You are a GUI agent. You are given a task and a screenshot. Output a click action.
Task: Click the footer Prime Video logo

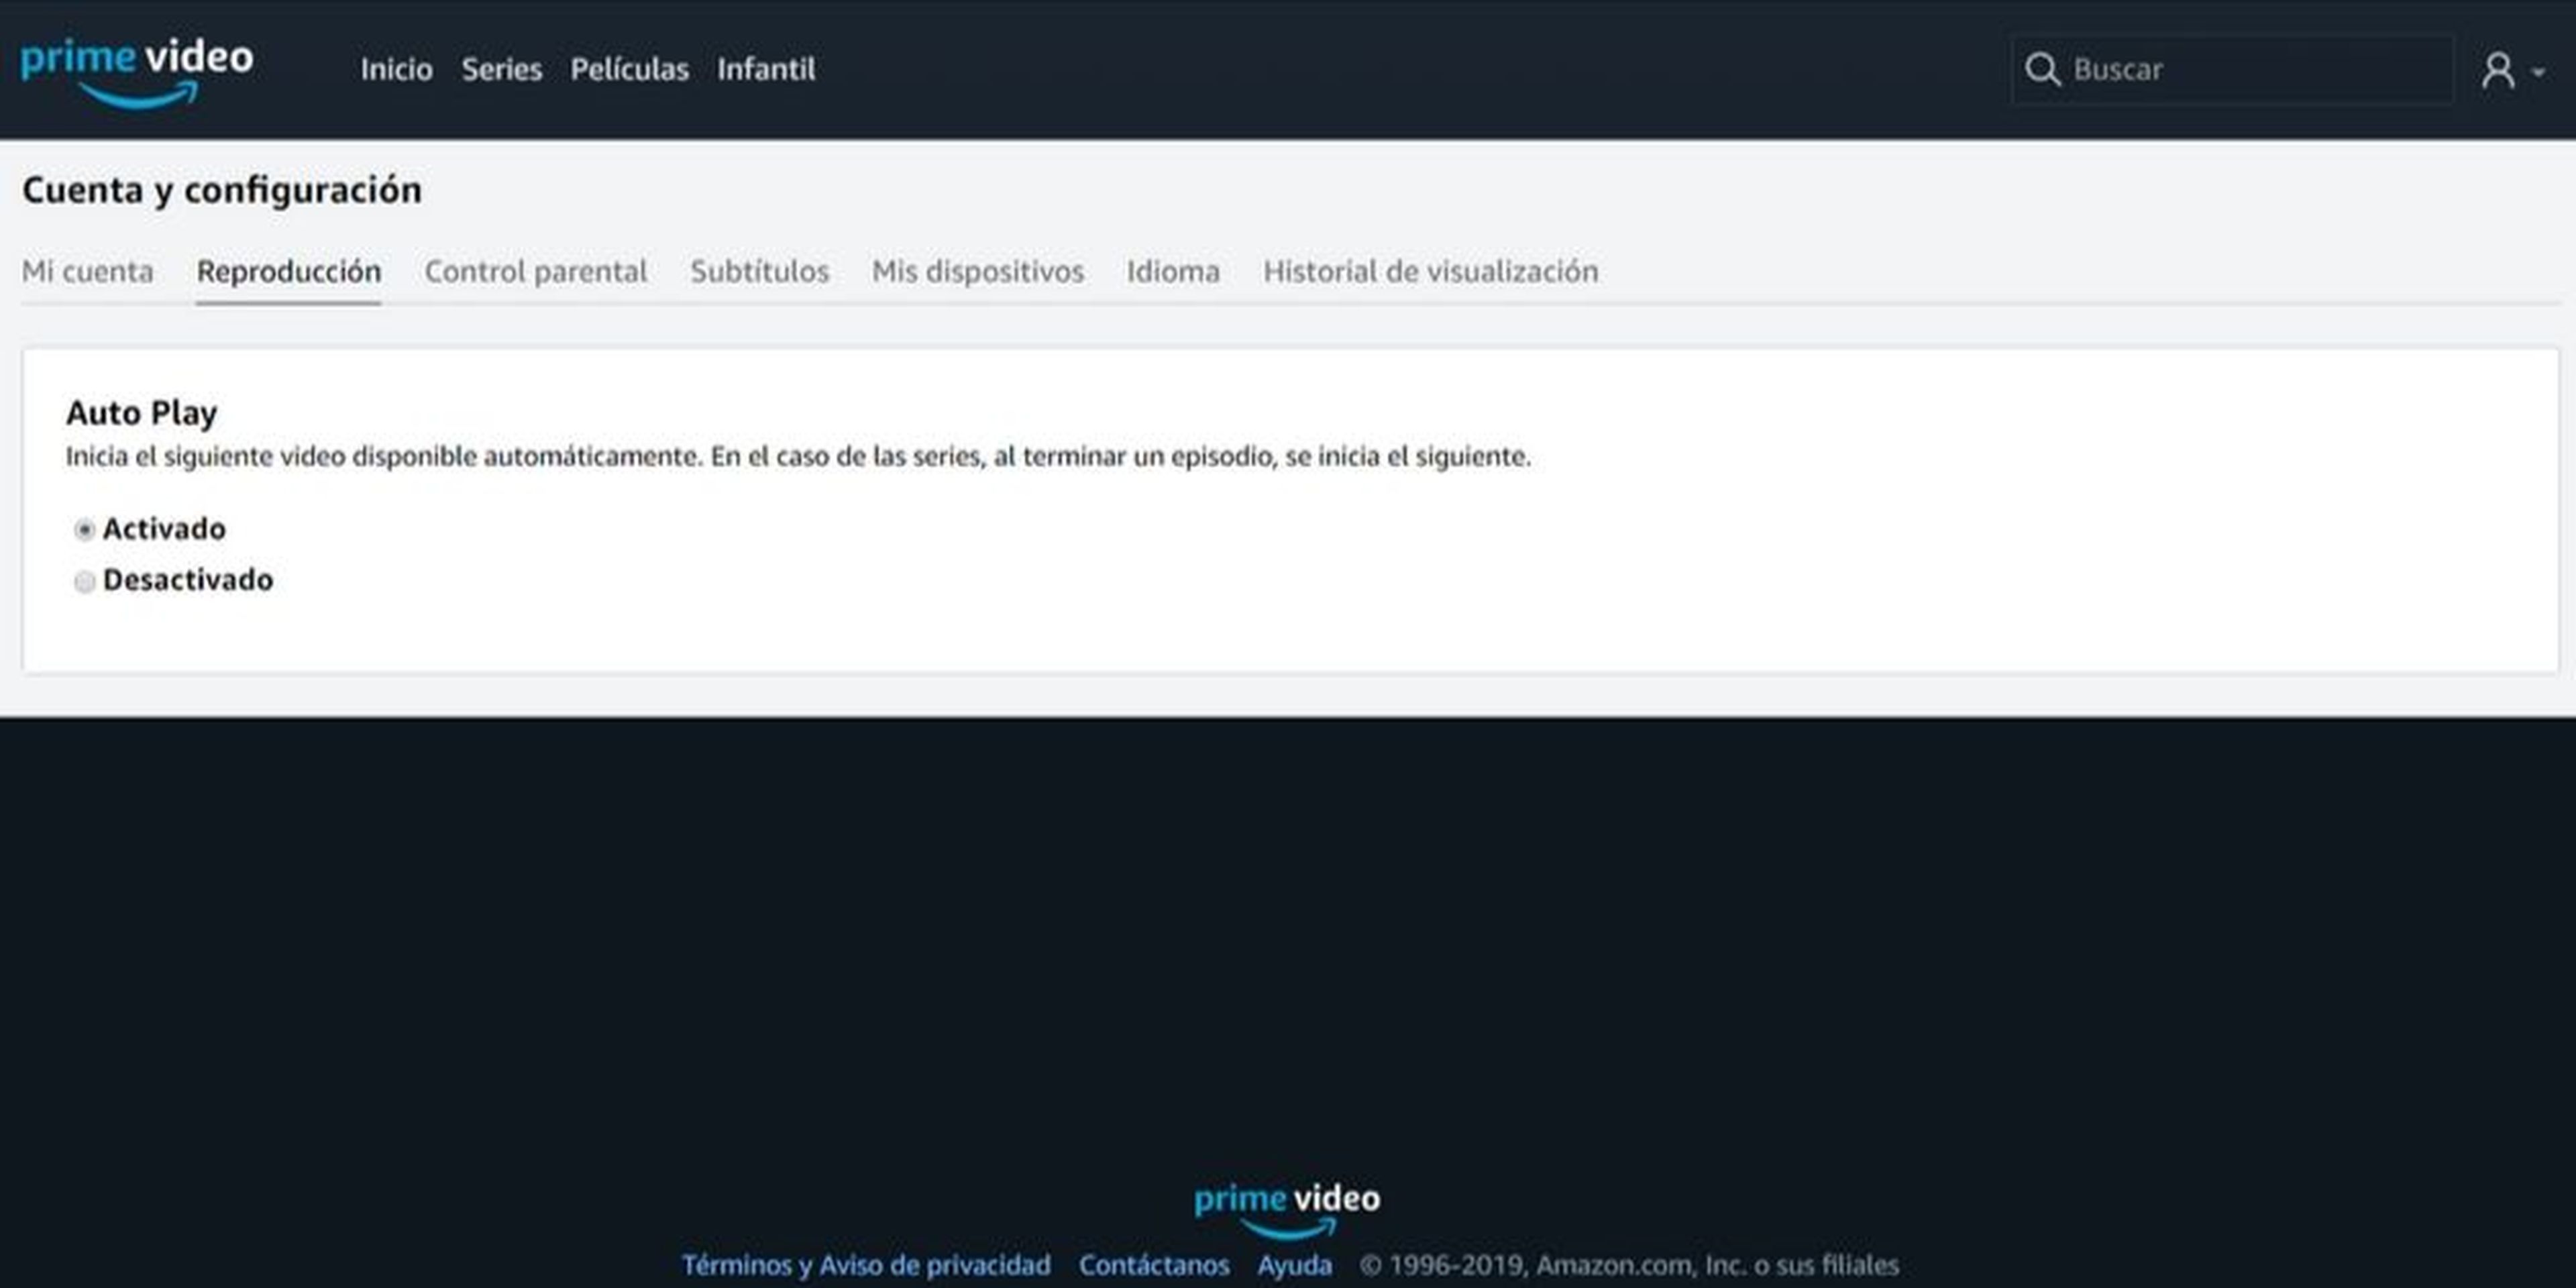[1287, 1208]
